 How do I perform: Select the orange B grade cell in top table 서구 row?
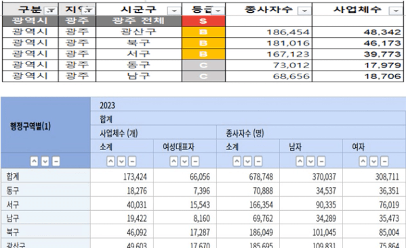[x=203, y=54]
